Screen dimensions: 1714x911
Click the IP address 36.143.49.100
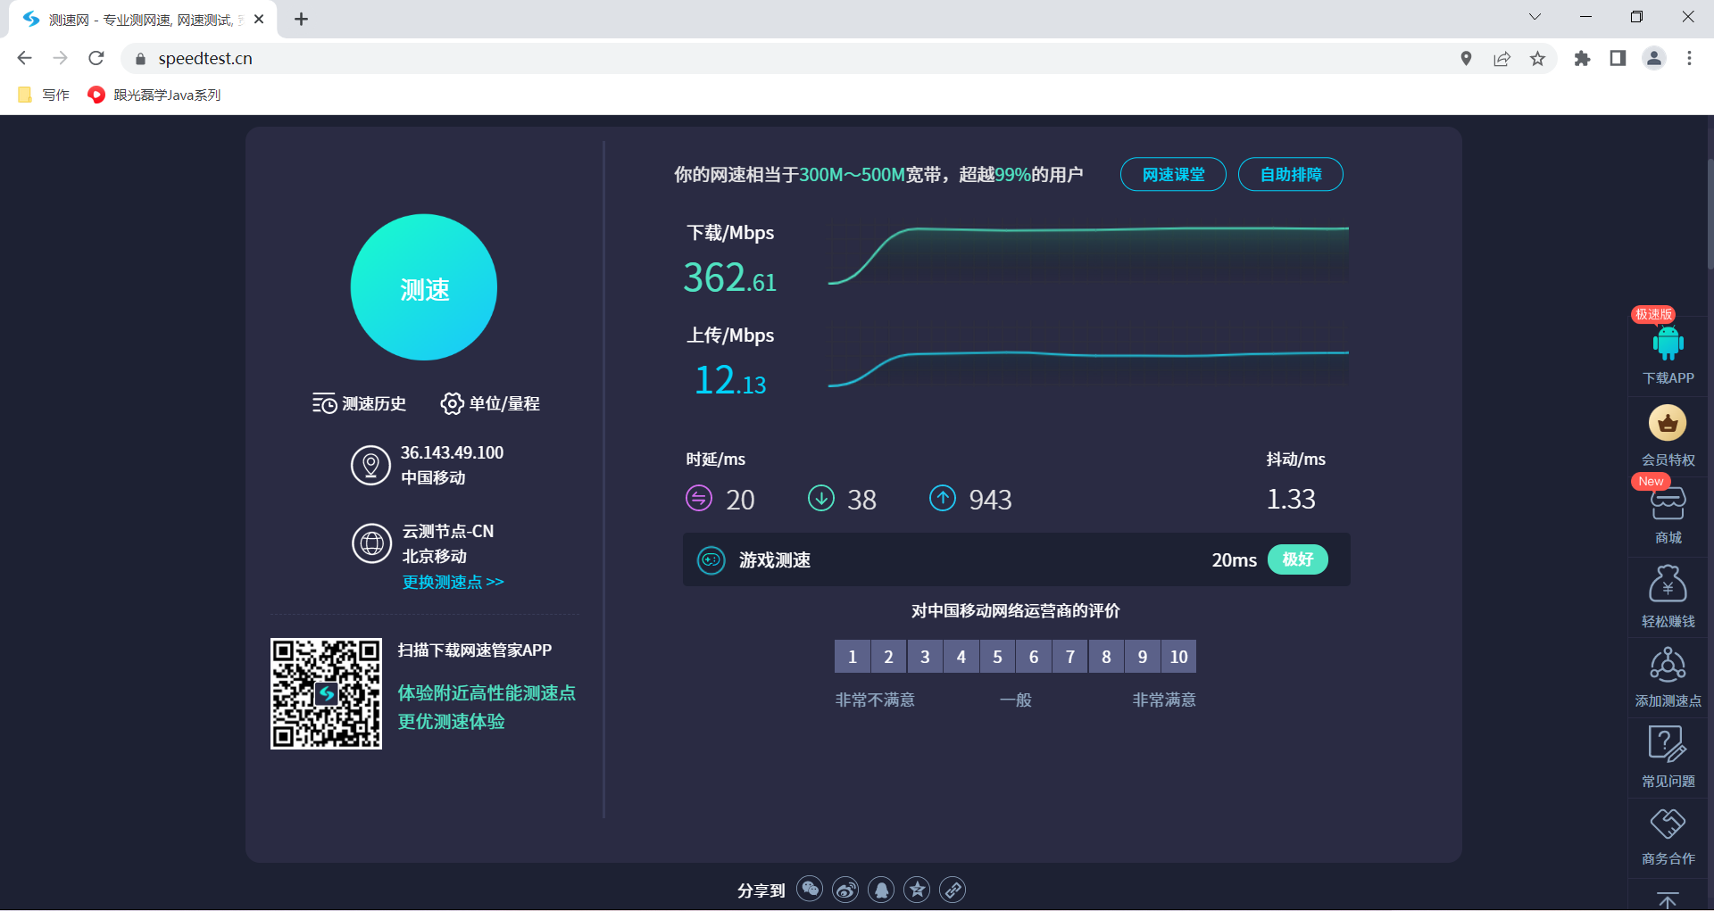pyautogui.click(x=452, y=452)
